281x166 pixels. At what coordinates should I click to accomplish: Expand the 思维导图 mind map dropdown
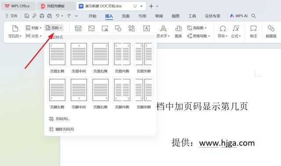click(x=209, y=36)
